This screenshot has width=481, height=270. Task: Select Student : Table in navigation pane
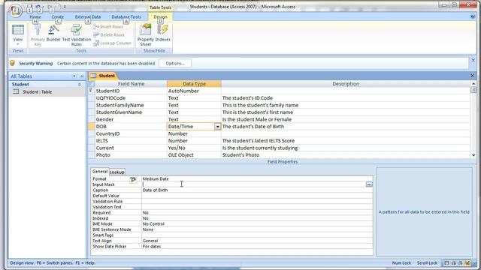[x=47, y=91]
